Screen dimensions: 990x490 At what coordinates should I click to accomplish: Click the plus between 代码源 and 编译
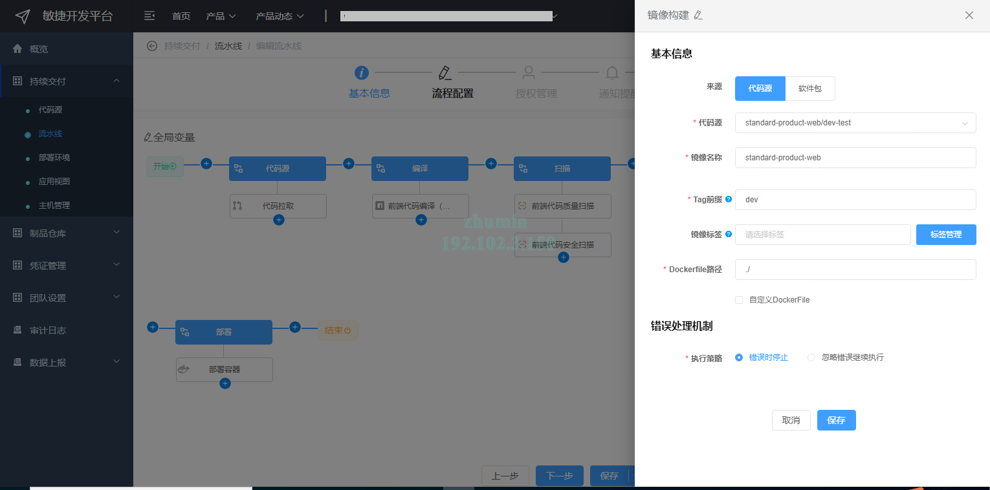(x=349, y=164)
